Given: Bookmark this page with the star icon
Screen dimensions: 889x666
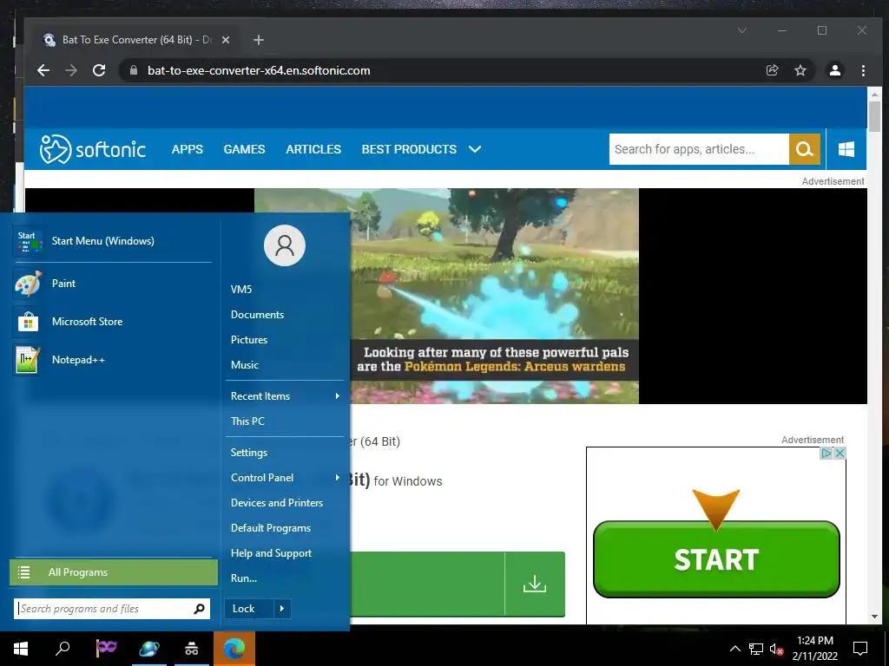Looking at the screenshot, I should coord(800,70).
